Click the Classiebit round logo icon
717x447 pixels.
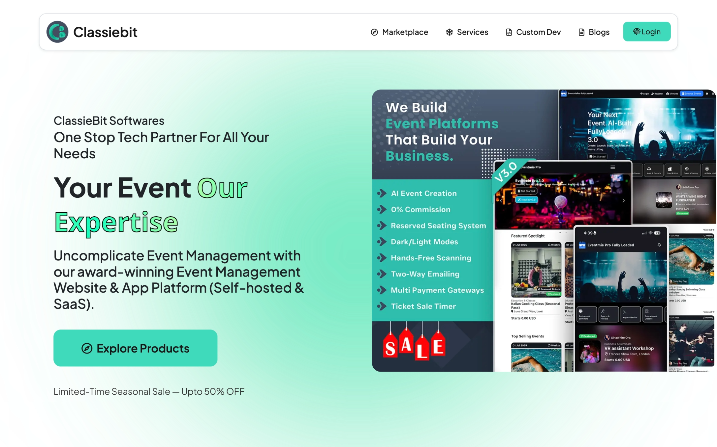tap(57, 32)
